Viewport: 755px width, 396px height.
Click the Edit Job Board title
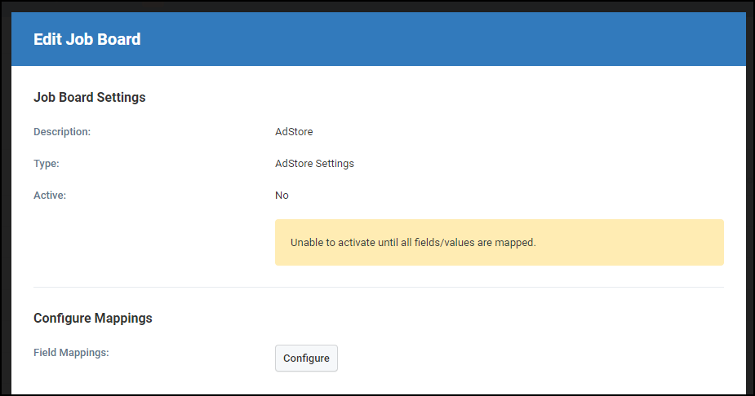[x=87, y=39]
